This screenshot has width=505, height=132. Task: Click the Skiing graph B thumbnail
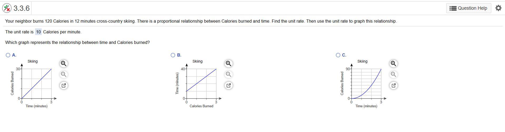201,84
